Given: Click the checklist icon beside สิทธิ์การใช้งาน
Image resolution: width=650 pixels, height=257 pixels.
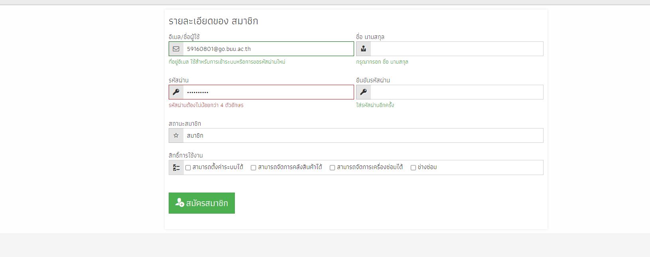Looking at the screenshot, I should click(176, 168).
